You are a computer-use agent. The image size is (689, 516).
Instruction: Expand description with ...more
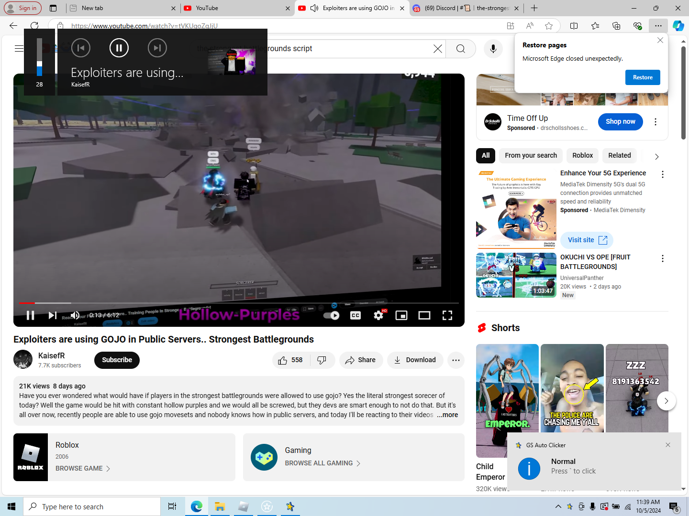[x=447, y=415]
